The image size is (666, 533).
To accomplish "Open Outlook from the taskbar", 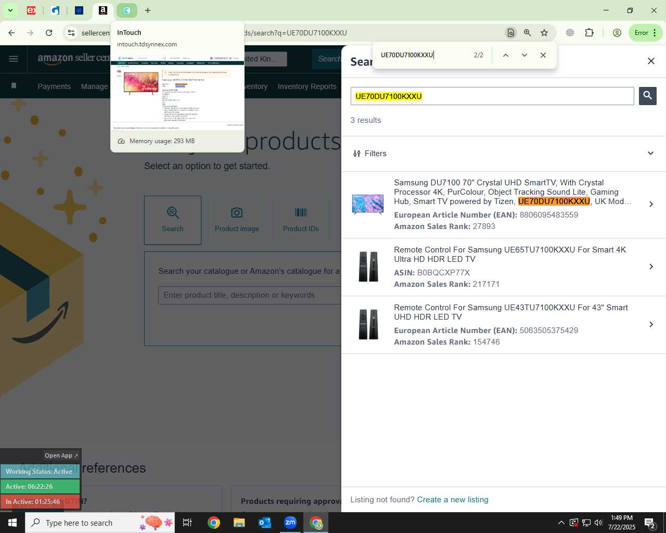I will [x=265, y=523].
